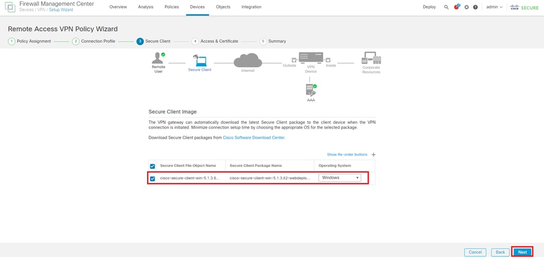
Task: Go to step 4 Access & Certificate
Action: tap(215, 41)
